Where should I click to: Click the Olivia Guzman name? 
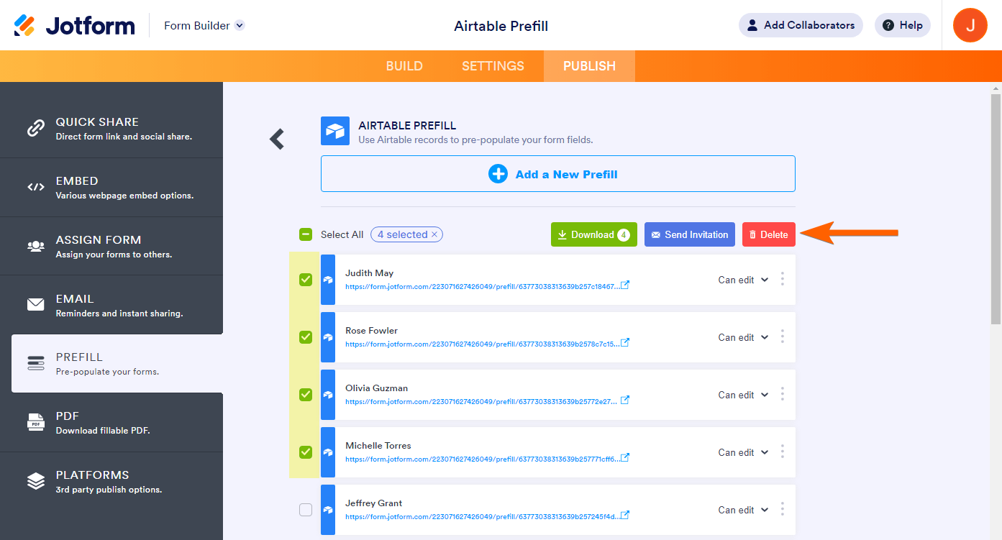click(376, 388)
